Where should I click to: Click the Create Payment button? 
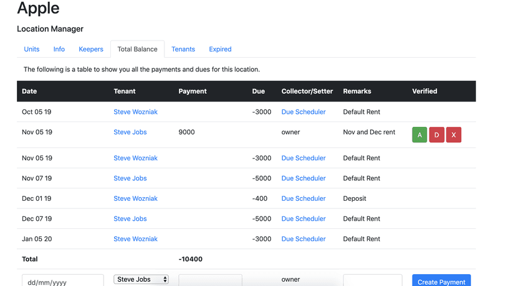click(x=441, y=281)
